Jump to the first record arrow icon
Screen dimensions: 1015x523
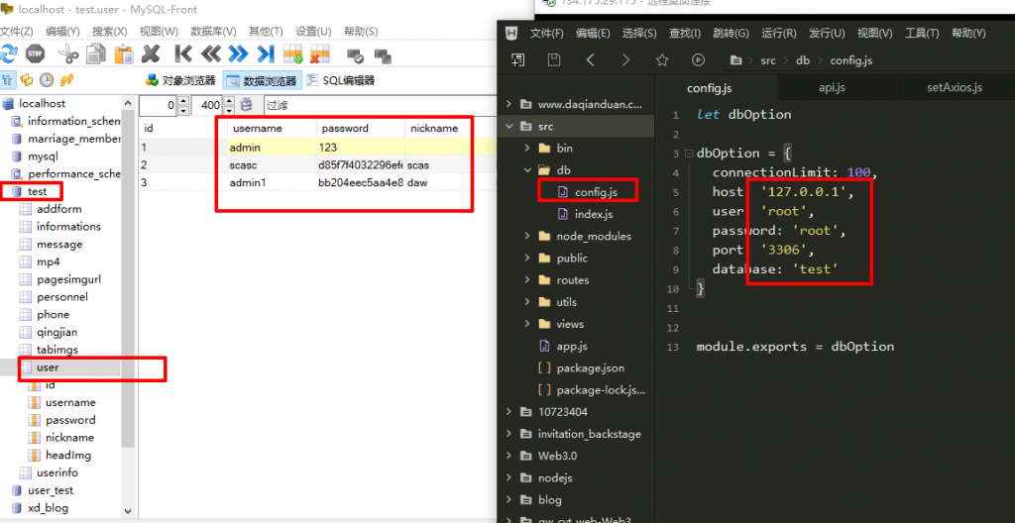pyautogui.click(x=183, y=53)
